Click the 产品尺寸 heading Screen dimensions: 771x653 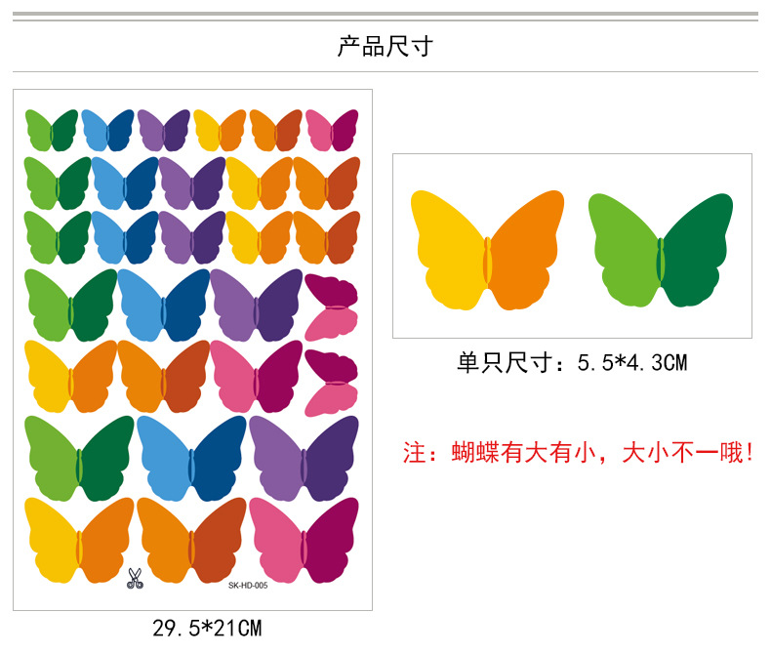click(385, 47)
